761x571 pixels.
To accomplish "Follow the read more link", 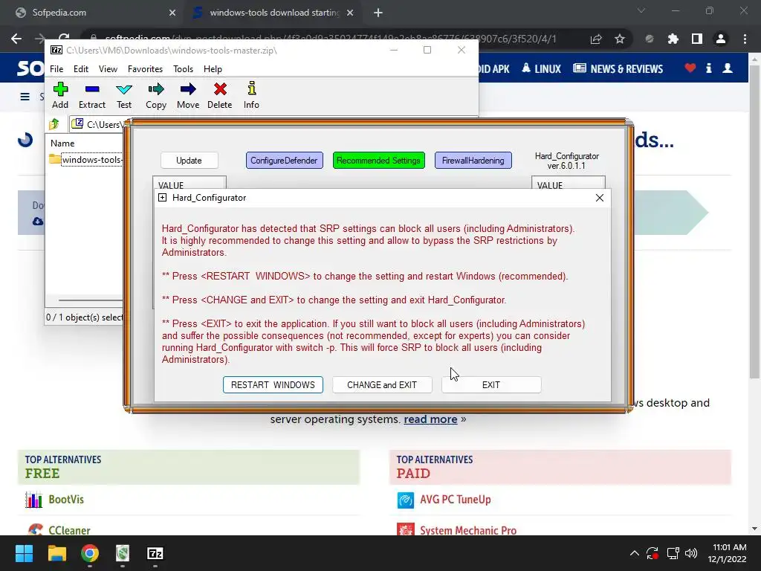I will (430, 419).
